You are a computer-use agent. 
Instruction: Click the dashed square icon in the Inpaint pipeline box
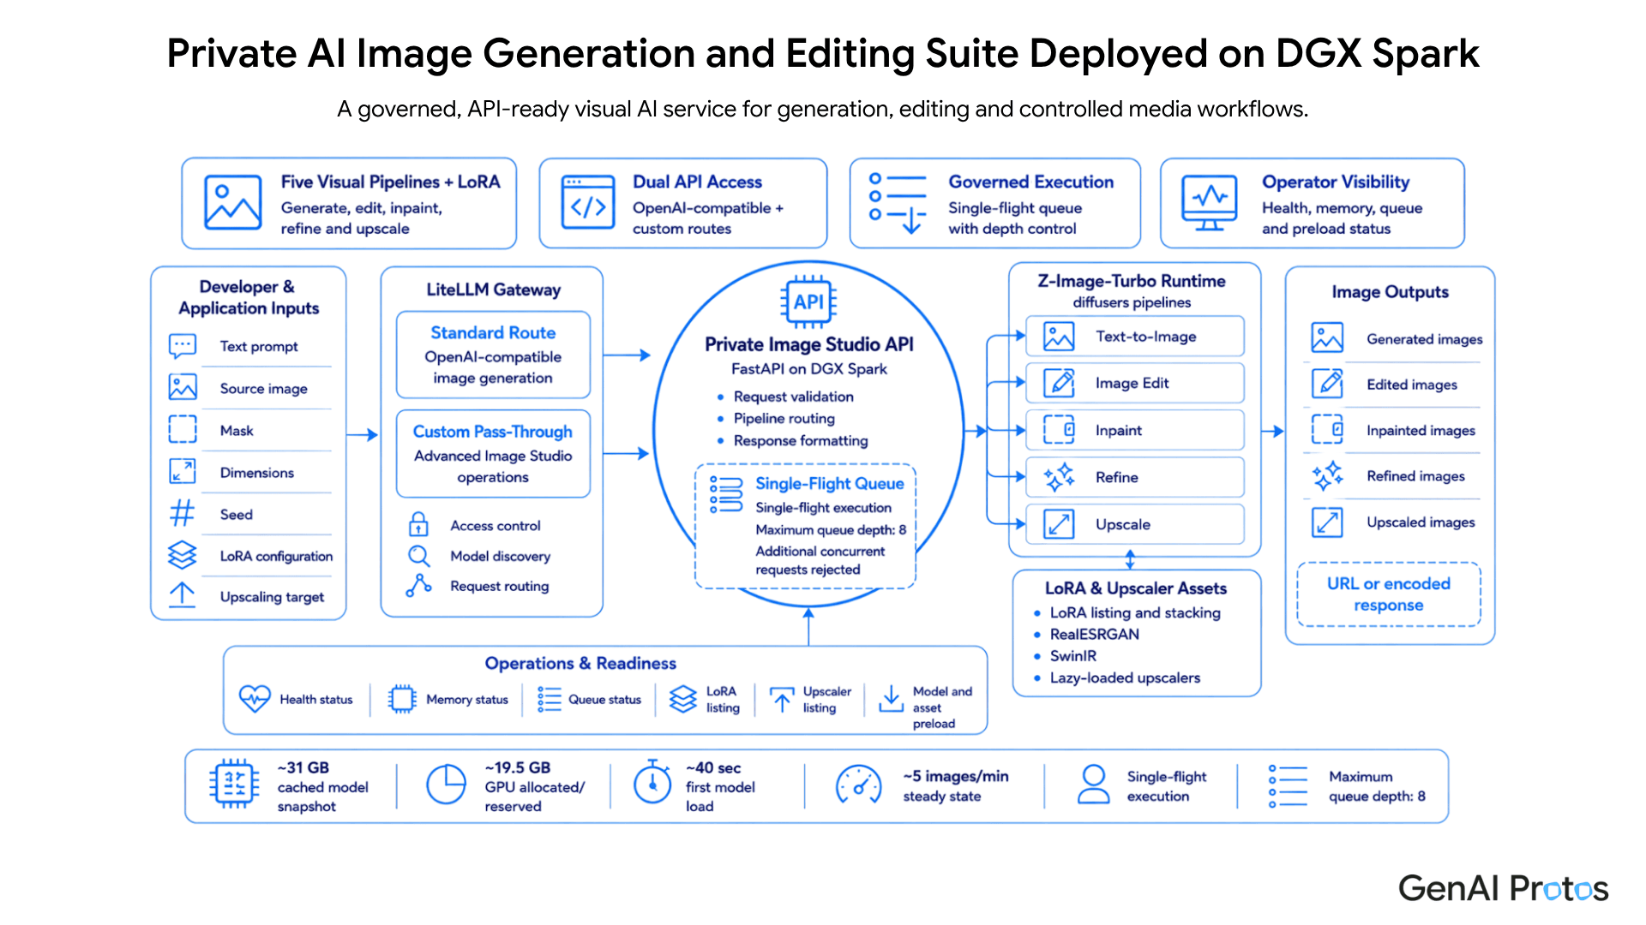[1059, 429]
